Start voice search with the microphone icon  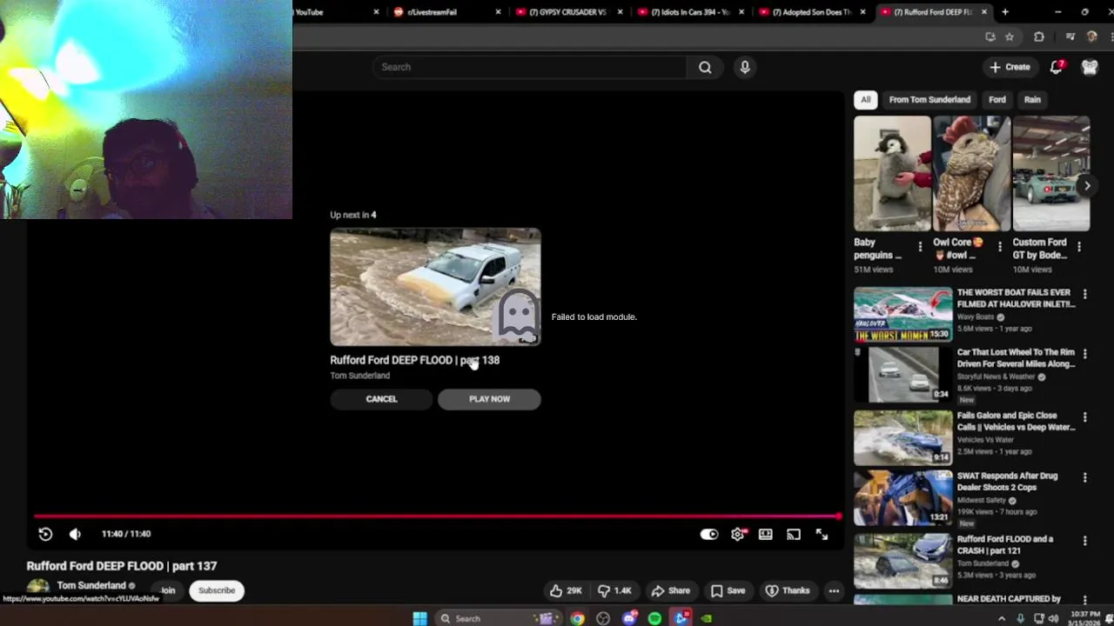point(745,67)
